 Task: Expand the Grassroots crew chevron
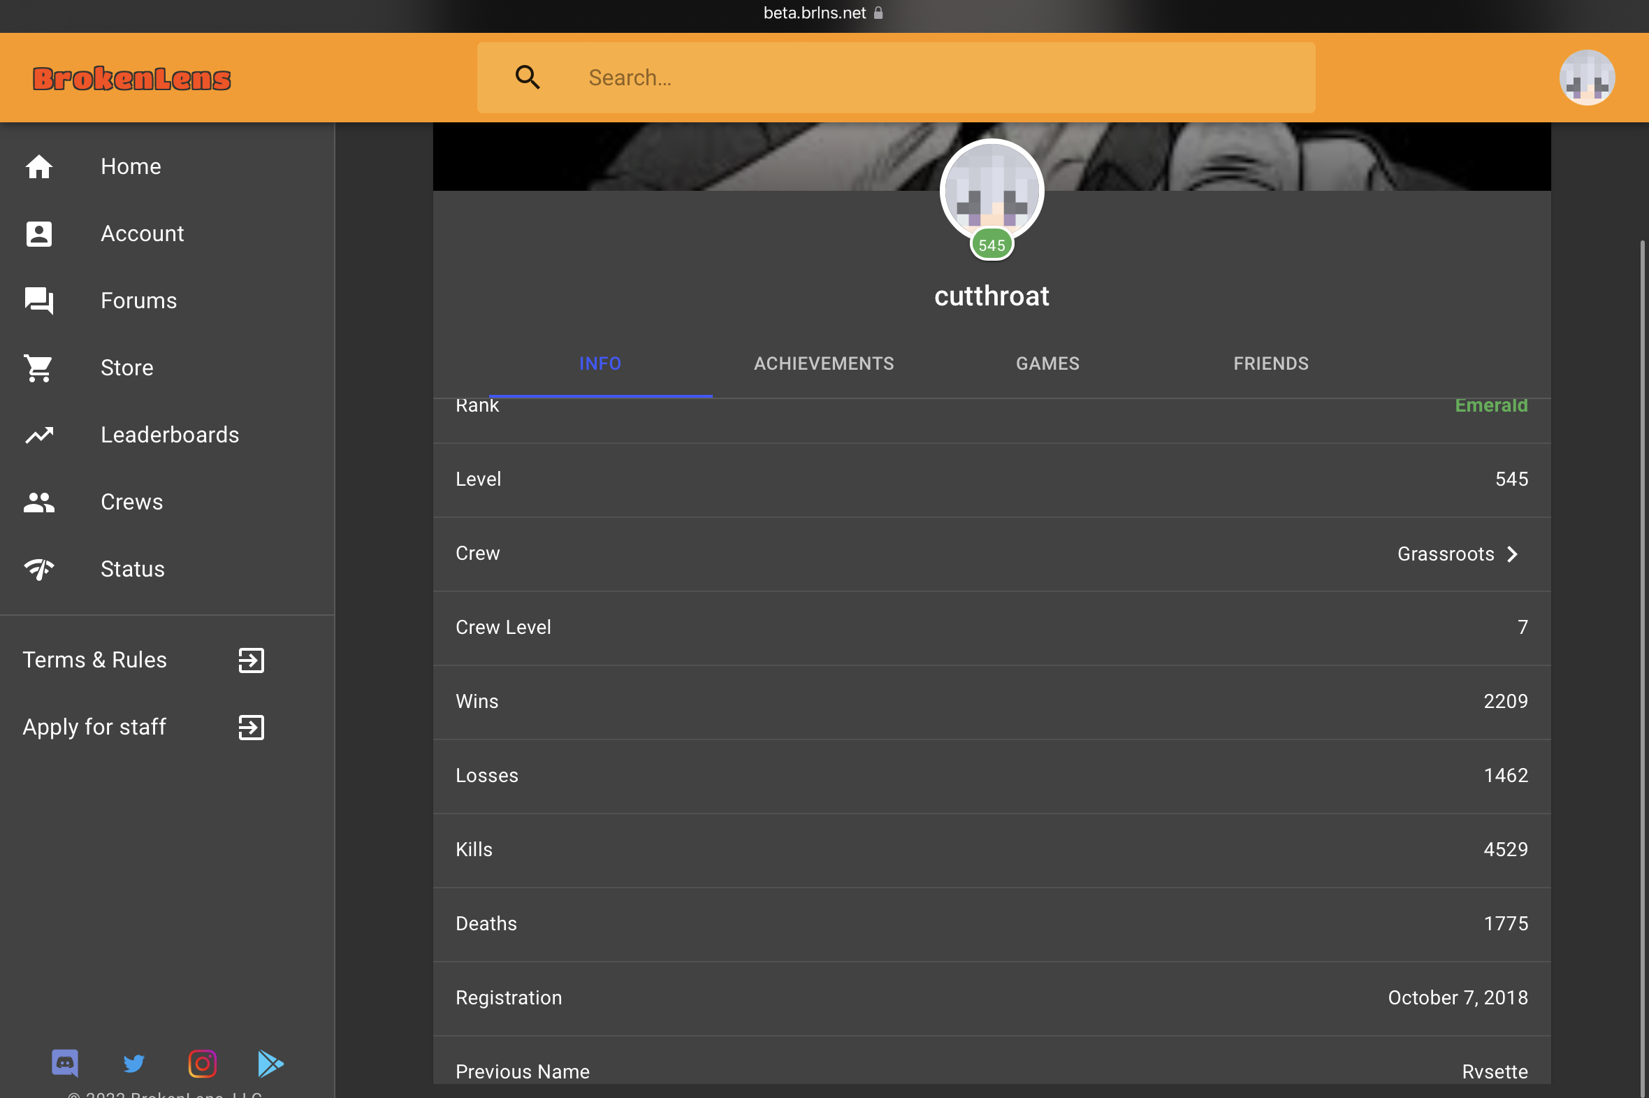point(1513,554)
